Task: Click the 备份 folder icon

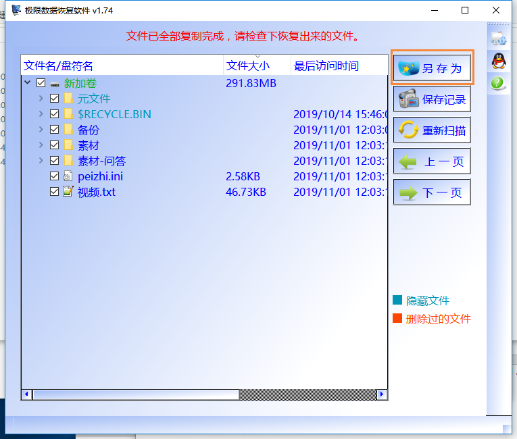Action: click(68, 129)
